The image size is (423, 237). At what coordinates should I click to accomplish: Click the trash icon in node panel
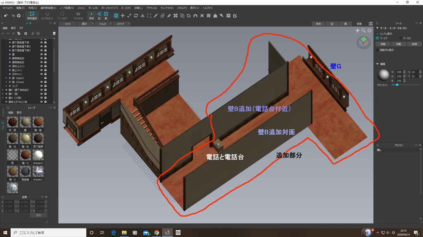point(54,33)
